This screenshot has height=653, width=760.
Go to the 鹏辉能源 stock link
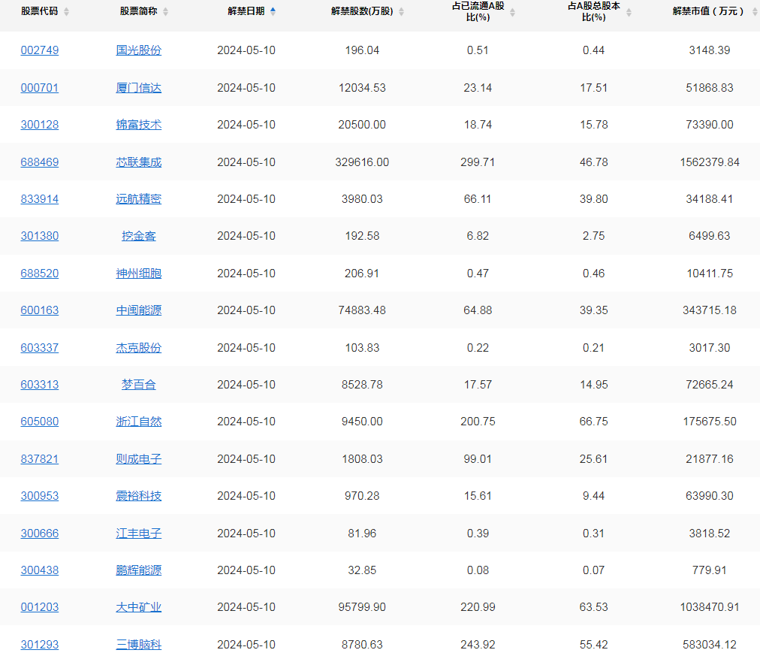139,570
